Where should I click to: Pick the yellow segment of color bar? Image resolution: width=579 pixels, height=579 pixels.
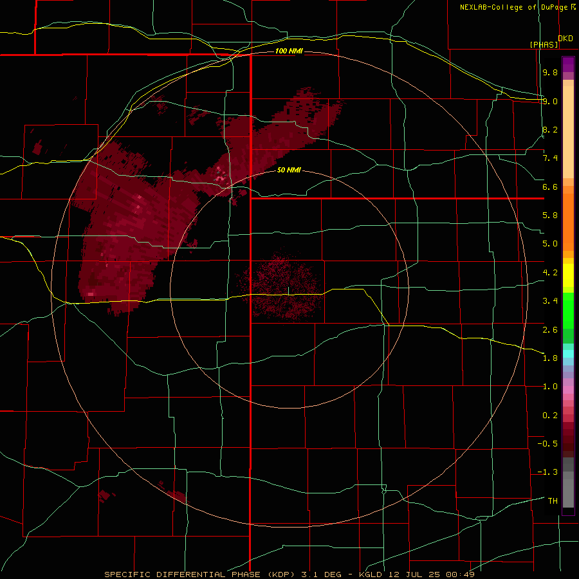[568, 275]
